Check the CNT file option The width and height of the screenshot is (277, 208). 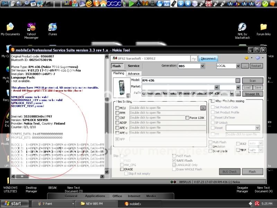click(x=117, y=118)
